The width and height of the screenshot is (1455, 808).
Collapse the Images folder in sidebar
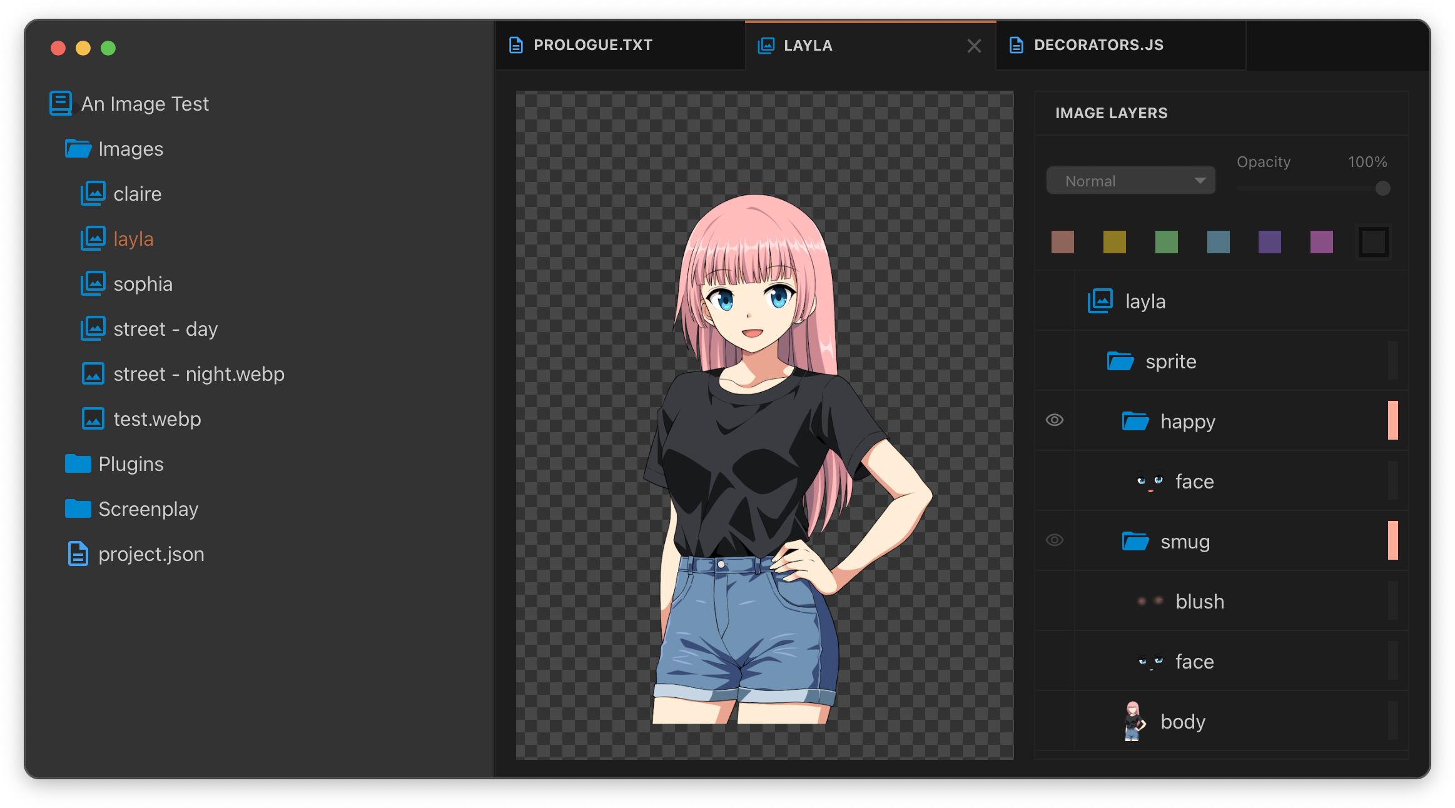click(78, 149)
